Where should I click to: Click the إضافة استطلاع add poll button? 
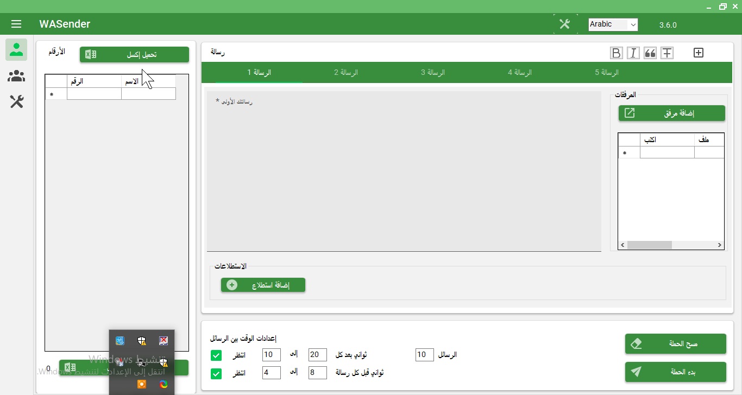[x=263, y=285]
